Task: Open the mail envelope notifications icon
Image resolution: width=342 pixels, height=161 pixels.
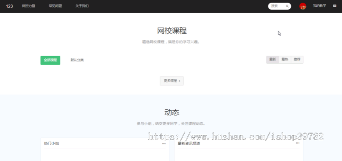Action: tap(334, 6)
